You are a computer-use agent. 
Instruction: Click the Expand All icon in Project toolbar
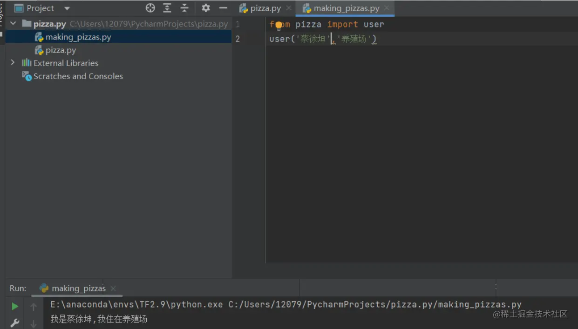(x=167, y=8)
